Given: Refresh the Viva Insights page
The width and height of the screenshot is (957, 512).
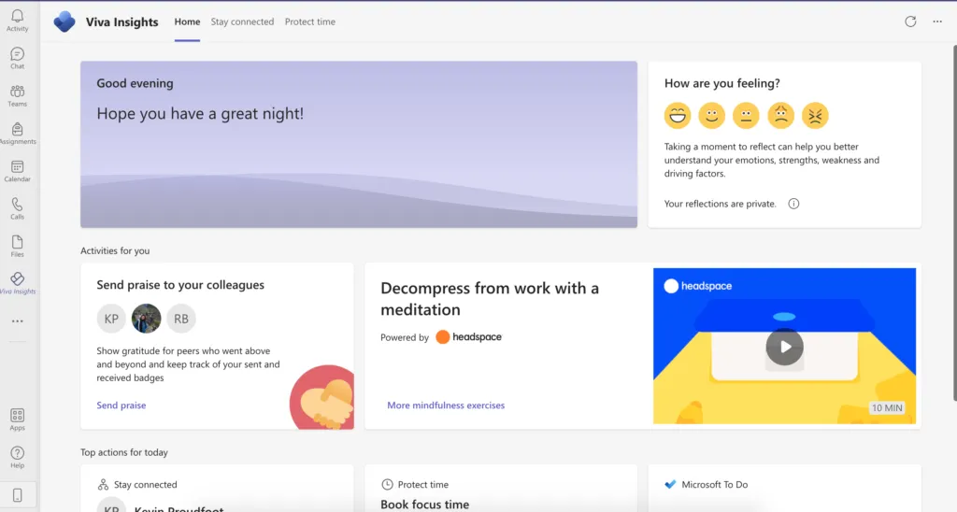Looking at the screenshot, I should click(x=910, y=21).
